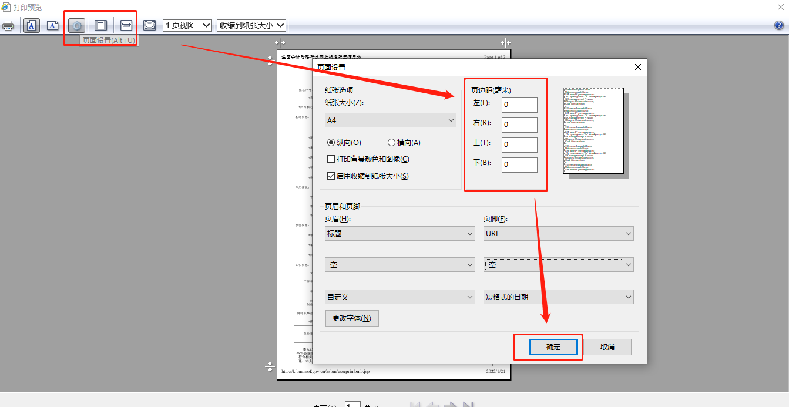Open the 1 页视图 page view dropdown
The width and height of the screenshot is (789, 407).
point(187,25)
